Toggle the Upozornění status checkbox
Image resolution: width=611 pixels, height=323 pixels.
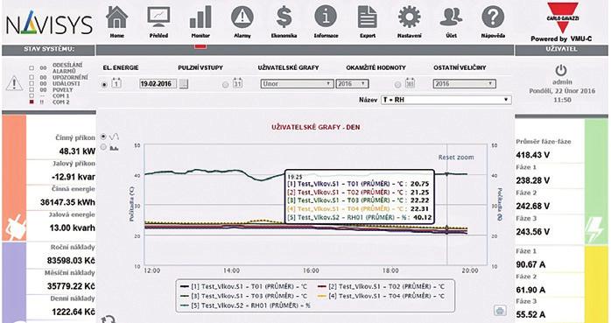tap(32, 77)
